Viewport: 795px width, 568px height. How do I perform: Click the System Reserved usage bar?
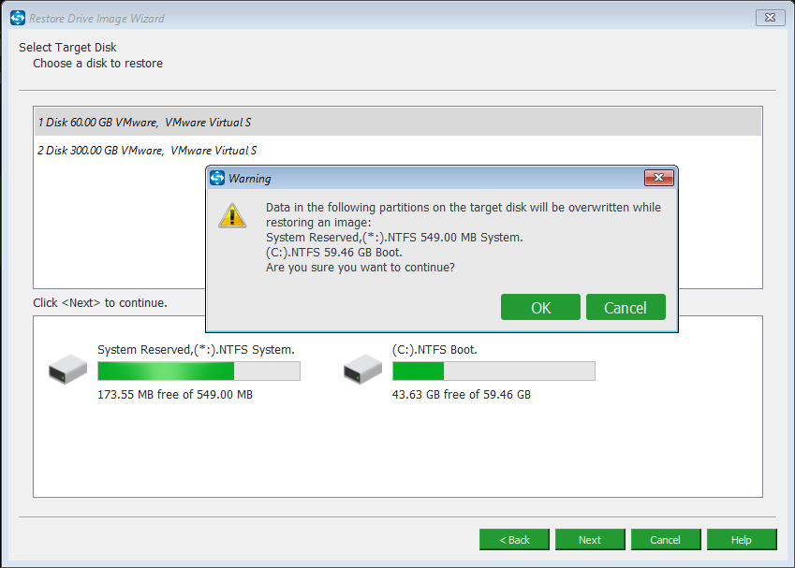click(199, 371)
